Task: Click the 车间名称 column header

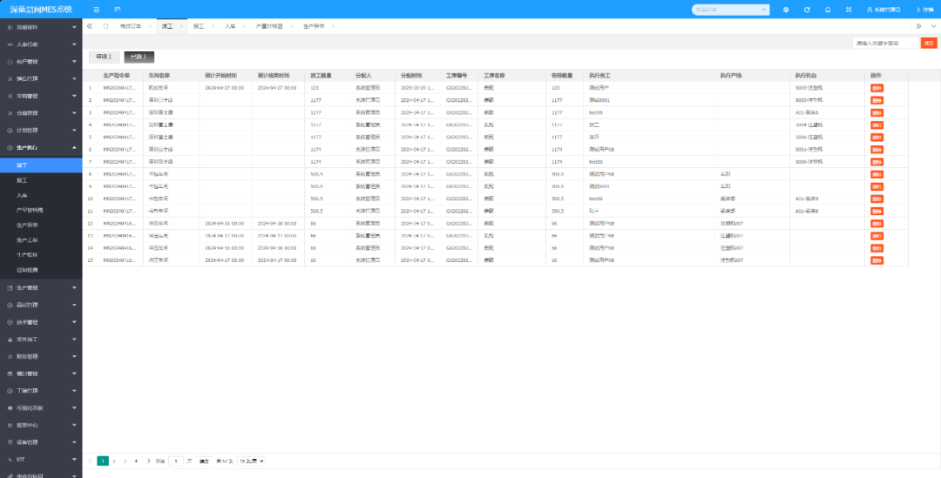Action: (x=159, y=76)
